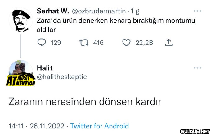Open the @ozbrudermartin handle link
Image resolution: width=211 pixels, height=135 pixels.
(99, 11)
